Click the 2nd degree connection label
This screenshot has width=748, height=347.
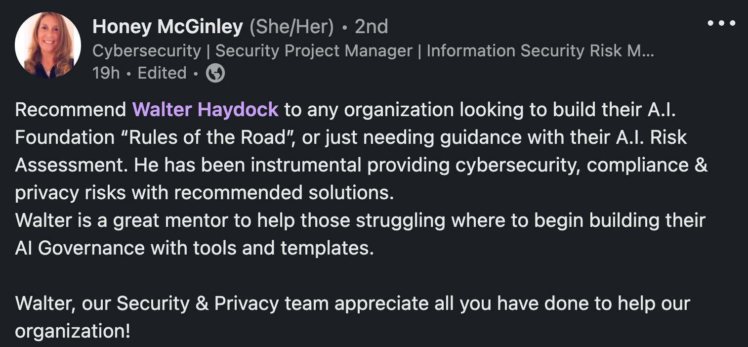[x=371, y=27]
